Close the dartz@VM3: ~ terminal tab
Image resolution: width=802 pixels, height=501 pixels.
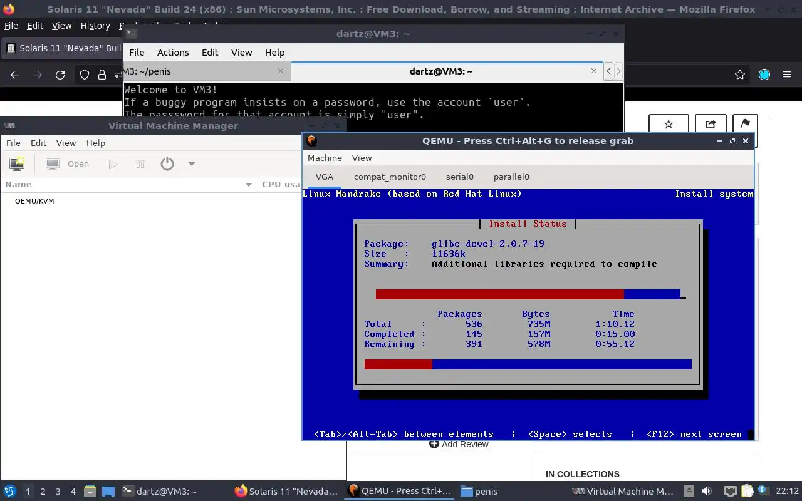tap(594, 71)
